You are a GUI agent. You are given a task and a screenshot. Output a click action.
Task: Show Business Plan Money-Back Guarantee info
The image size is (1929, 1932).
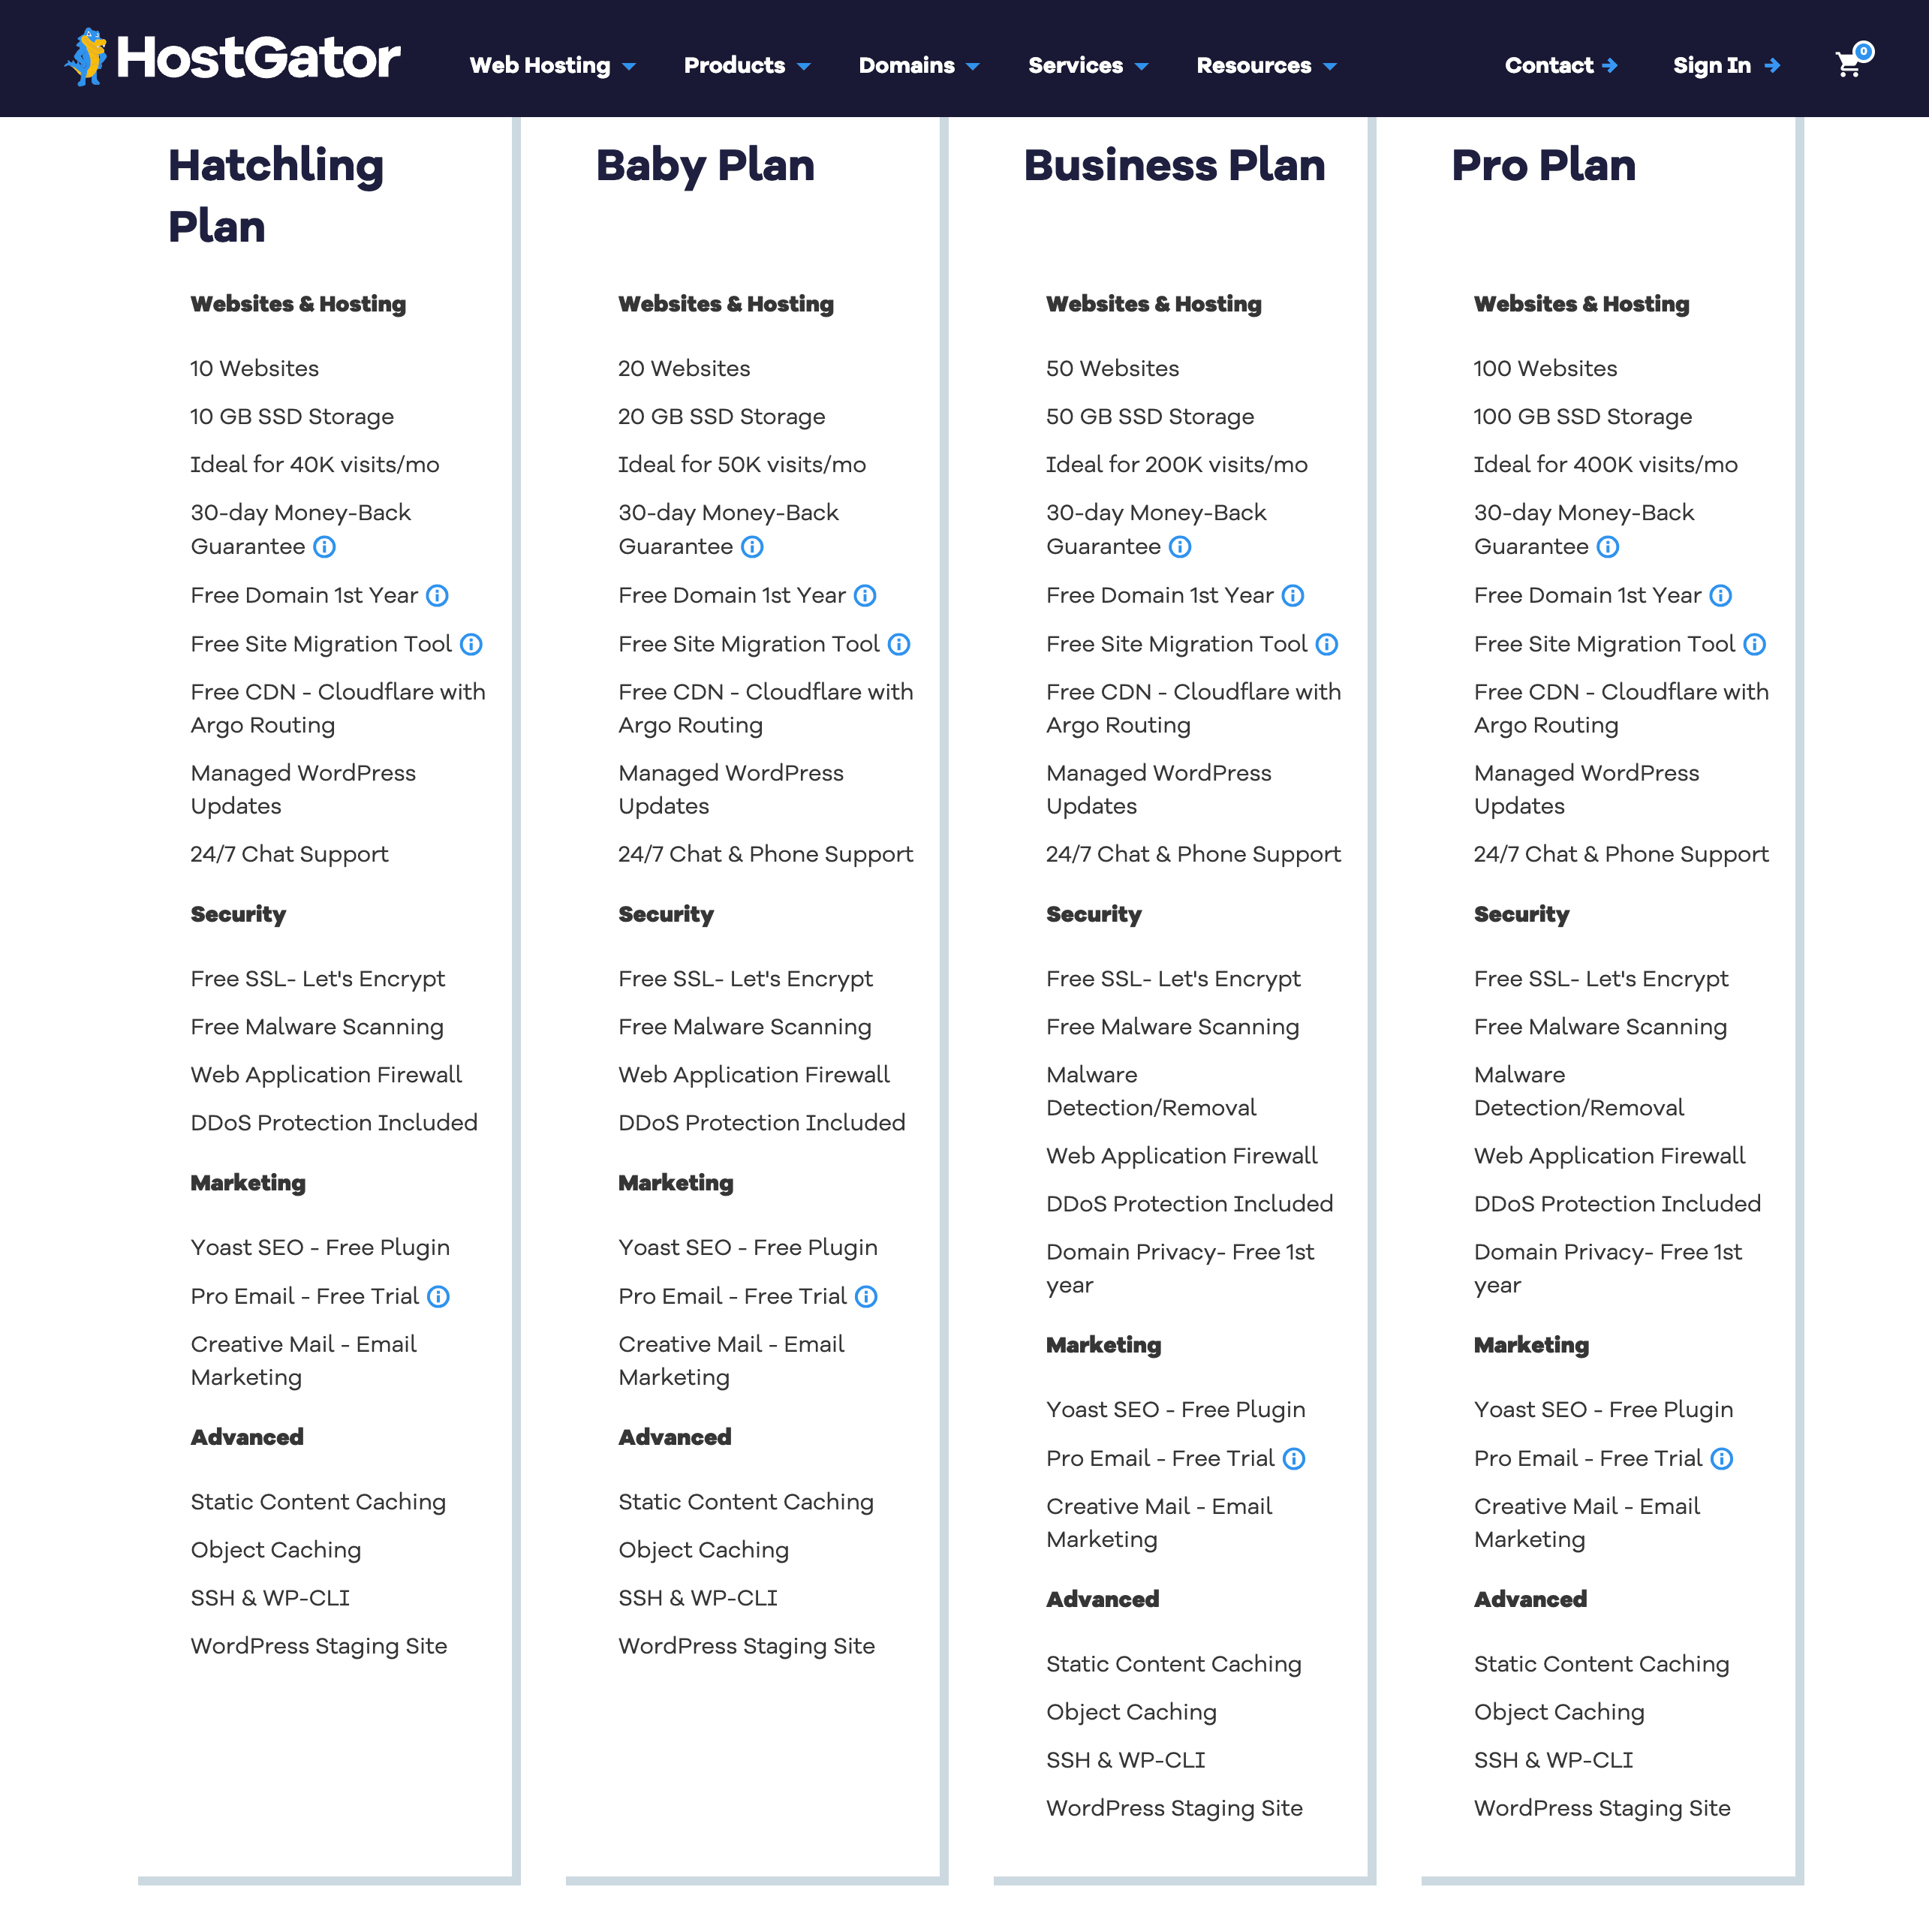[x=1180, y=547]
